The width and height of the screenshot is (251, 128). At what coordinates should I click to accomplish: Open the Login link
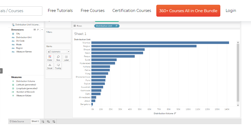coord(231,11)
